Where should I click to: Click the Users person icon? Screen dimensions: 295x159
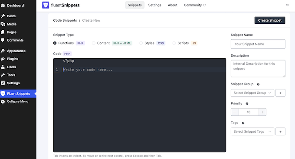coord(3,67)
